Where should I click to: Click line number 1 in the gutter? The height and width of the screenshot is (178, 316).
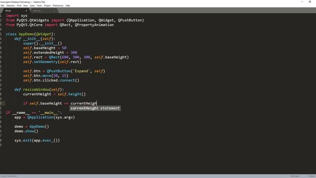(1, 15)
